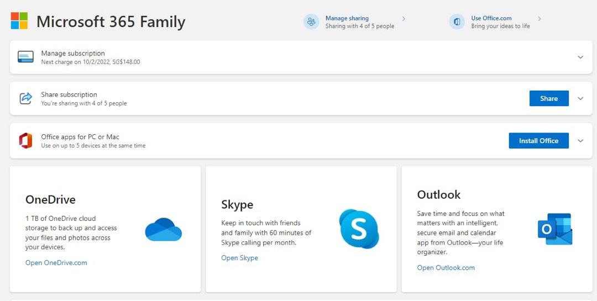Viewport: 597px width, 301px height.
Task: Click the 1 TB OneDrive storage description
Action: (71, 233)
